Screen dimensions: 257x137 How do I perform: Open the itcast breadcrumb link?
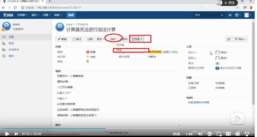(69, 24)
